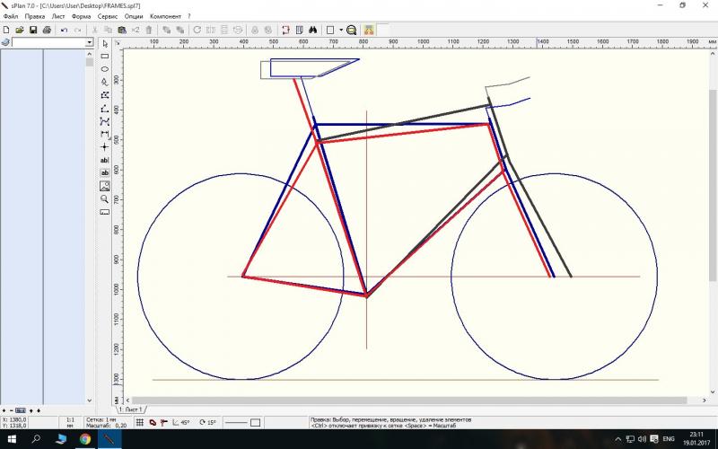Select the polygon shape tool
Screen dimensions: 718x449
click(105, 82)
